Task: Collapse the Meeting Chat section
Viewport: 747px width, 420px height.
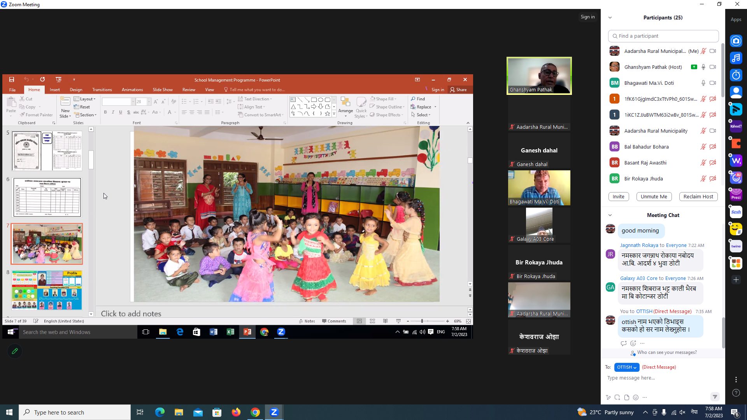Action: (610, 215)
